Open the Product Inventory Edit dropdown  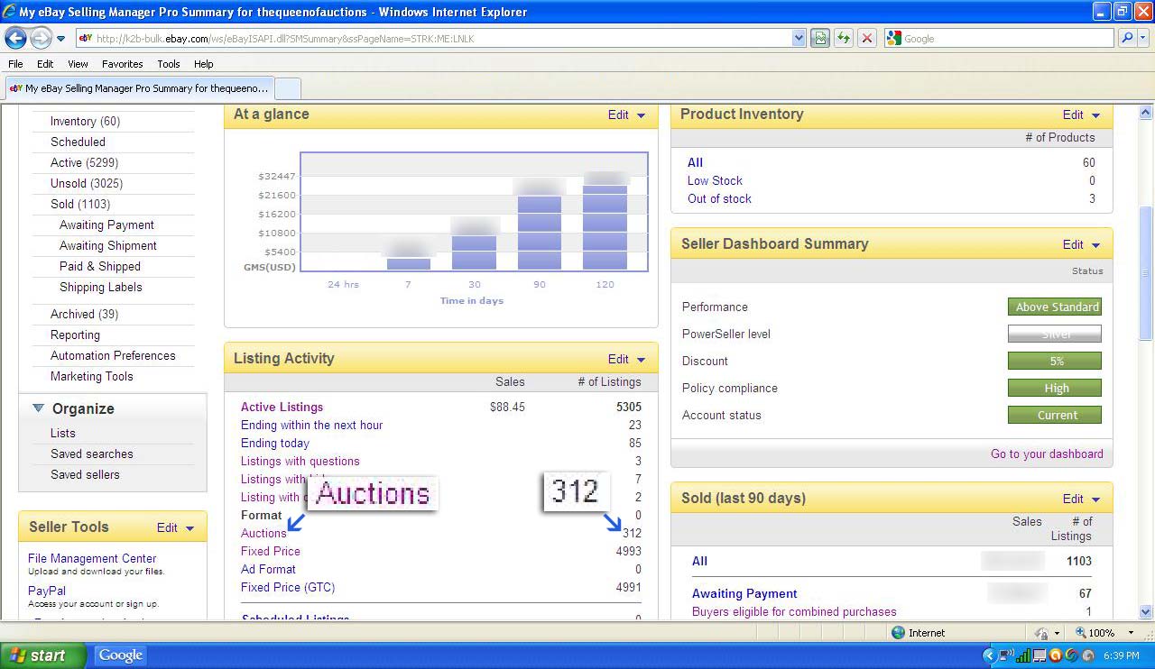[1082, 115]
